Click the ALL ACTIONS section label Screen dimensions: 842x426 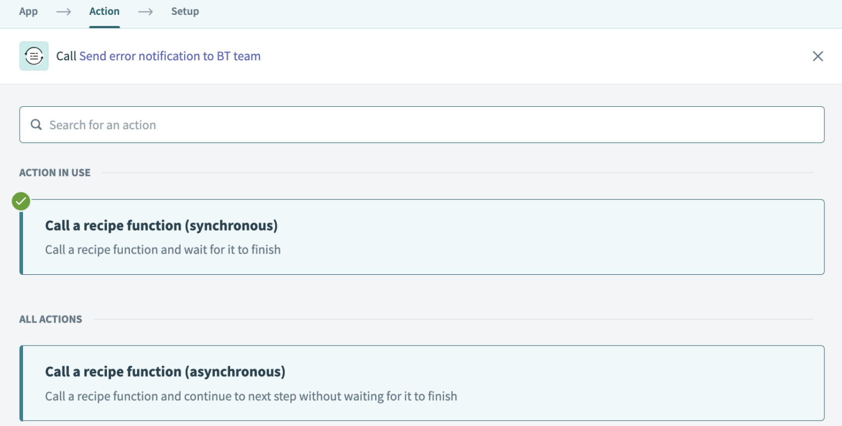click(x=50, y=319)
